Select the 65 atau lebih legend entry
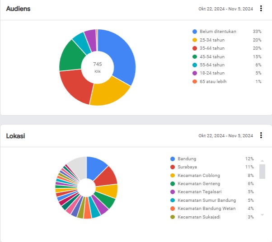272x242 pixels. tap(213, 81)
